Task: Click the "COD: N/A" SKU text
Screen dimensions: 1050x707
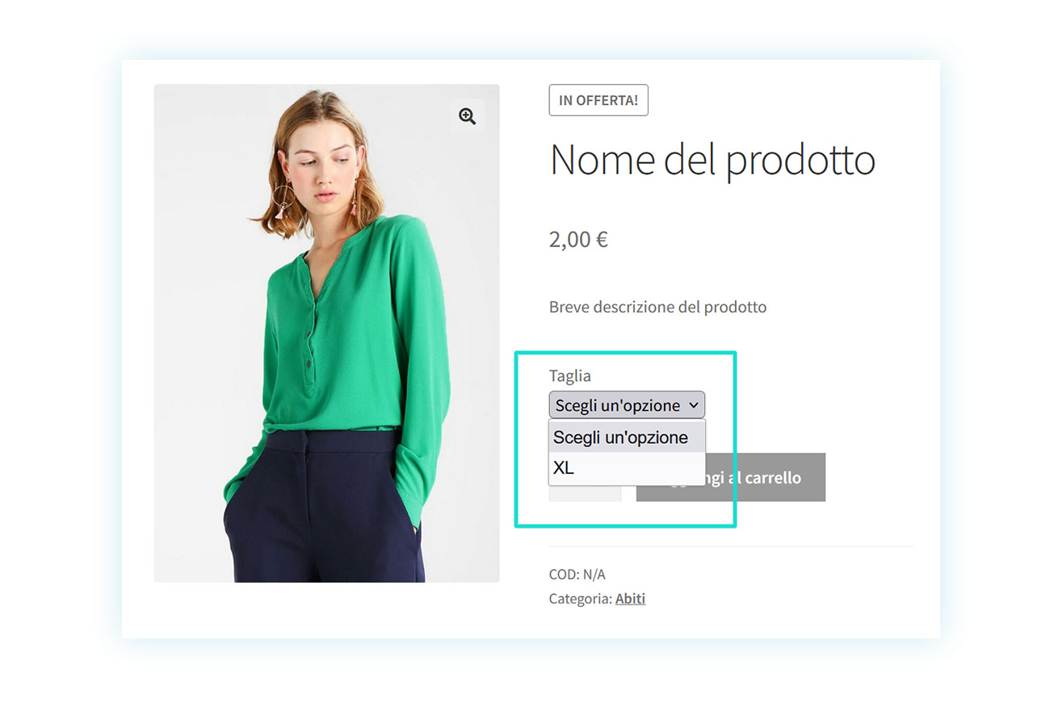Action: [x=577, y=575]
